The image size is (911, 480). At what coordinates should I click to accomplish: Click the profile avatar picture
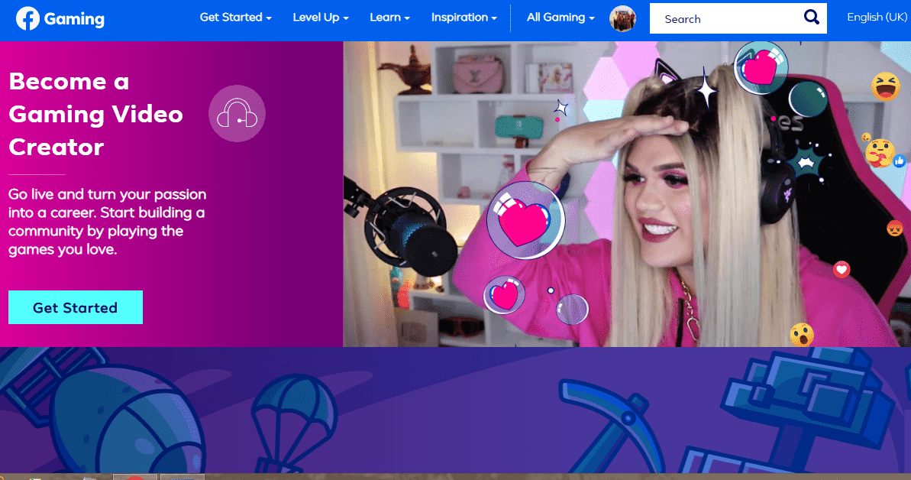[622, 18]
